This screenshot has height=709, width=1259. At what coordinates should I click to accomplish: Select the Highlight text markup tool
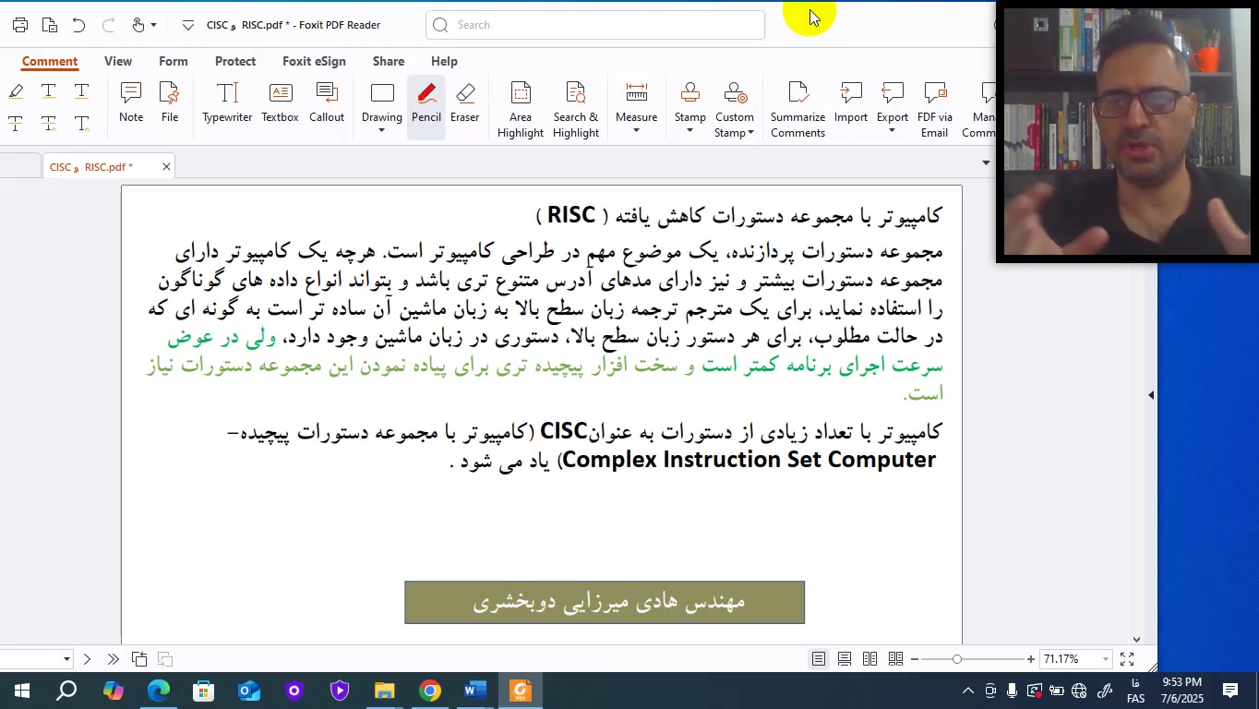pos(16,91)
